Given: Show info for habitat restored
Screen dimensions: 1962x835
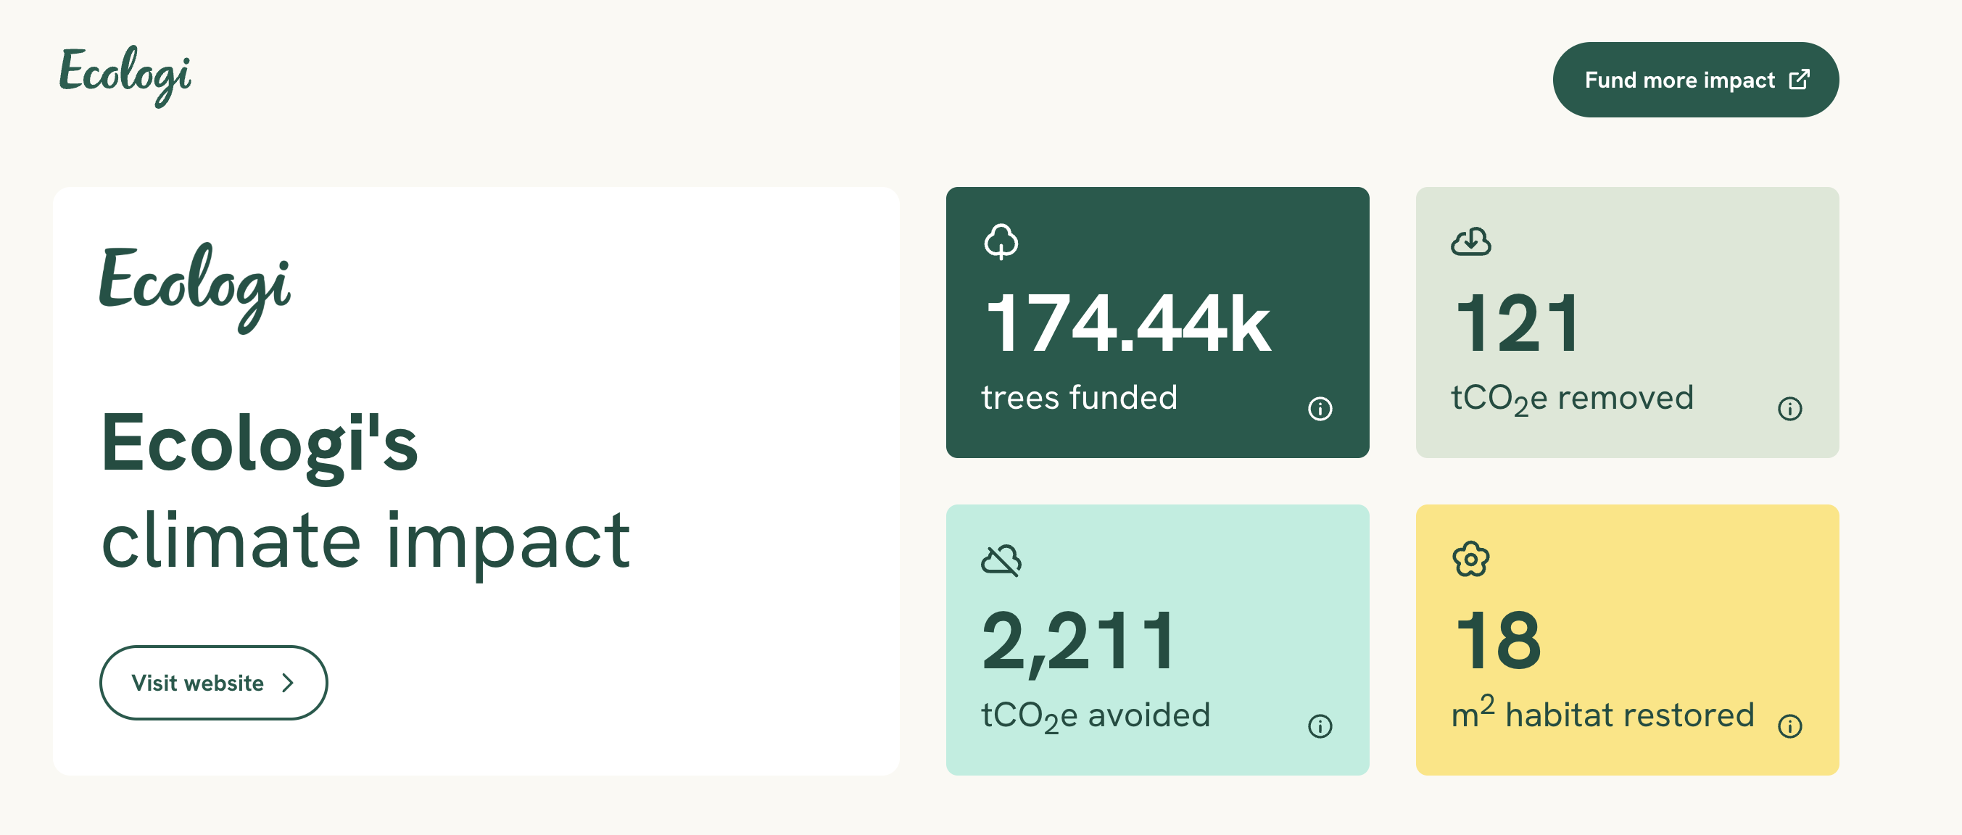Looking at the screenshot, I should pos(1790,726).
